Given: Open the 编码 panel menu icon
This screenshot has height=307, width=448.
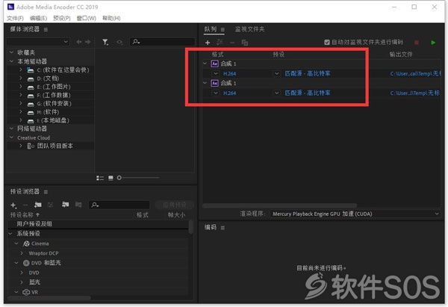Looking at the screenshot, I should coord(223,228).
